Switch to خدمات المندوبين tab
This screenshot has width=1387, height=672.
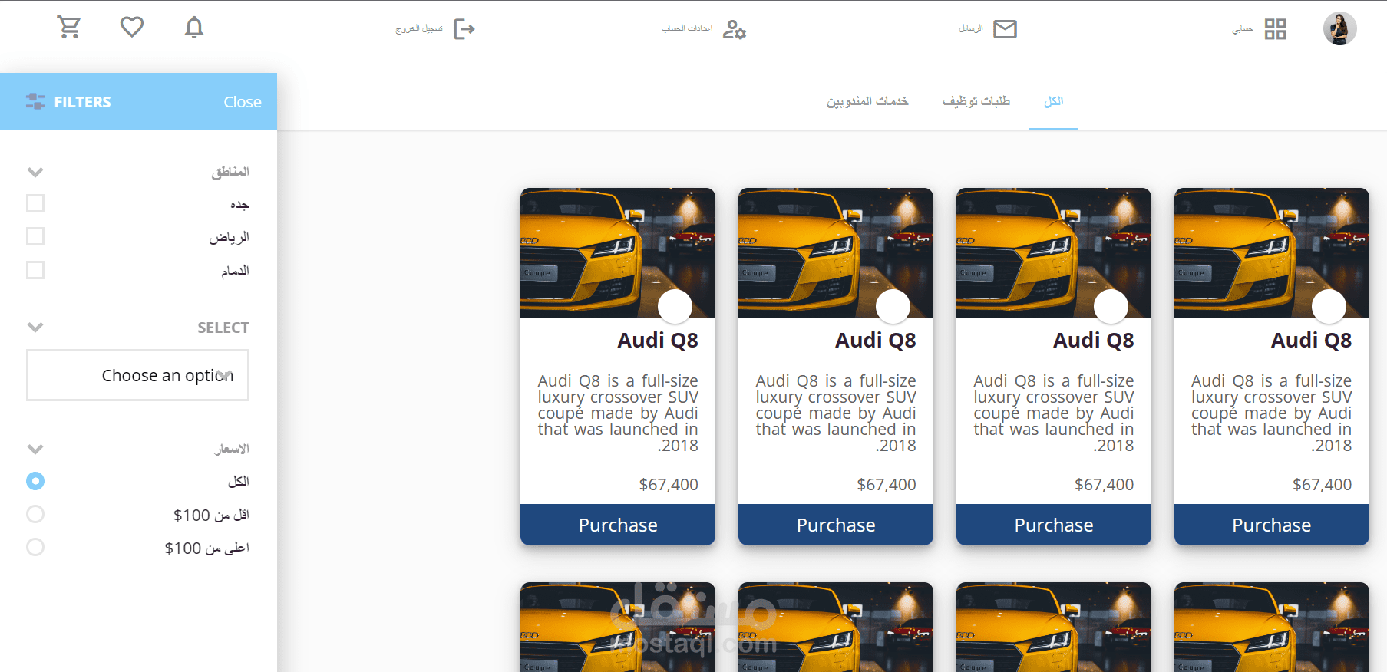867,102
